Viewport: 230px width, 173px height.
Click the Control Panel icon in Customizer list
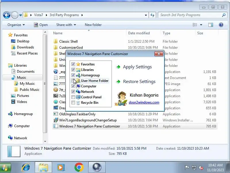(78, 97)
